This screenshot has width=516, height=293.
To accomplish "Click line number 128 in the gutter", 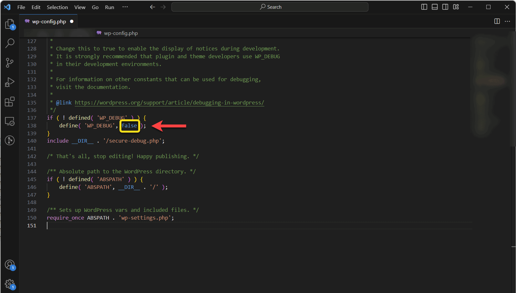I will click(x=32, y=49).
